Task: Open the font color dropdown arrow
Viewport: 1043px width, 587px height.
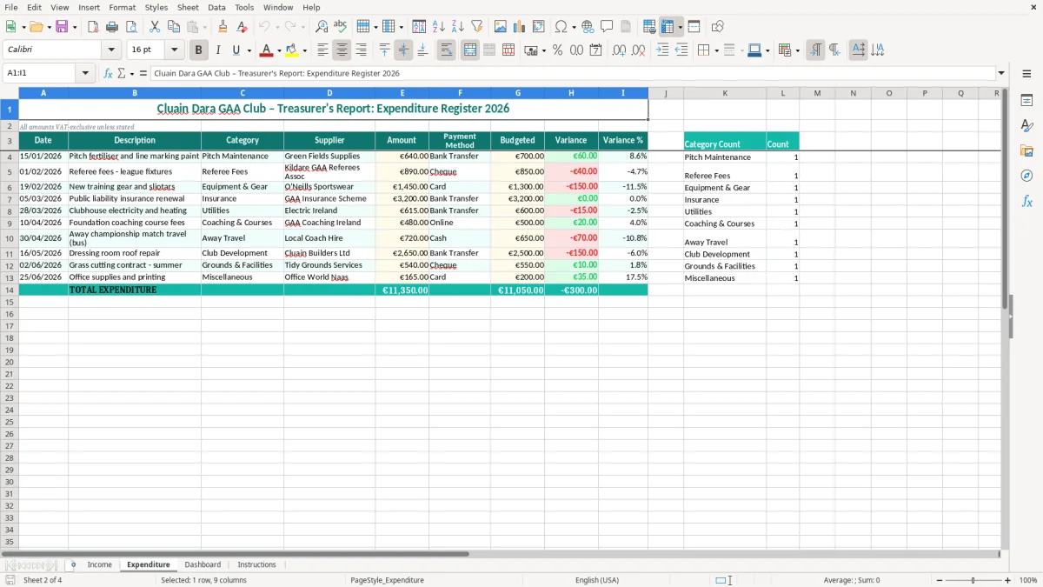Action: pyautogui.click(x=279, y=50)
